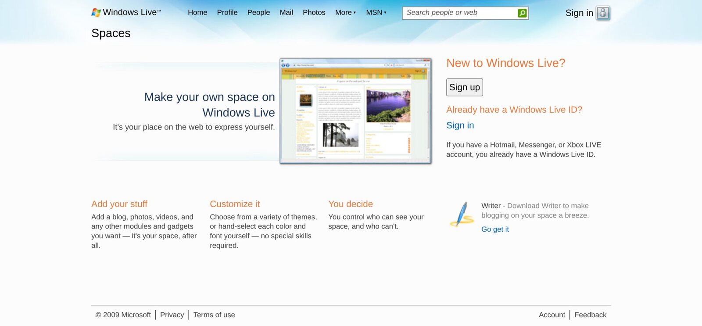Click the Sign in link below Windows Live ID

click(x=460, y=125)
